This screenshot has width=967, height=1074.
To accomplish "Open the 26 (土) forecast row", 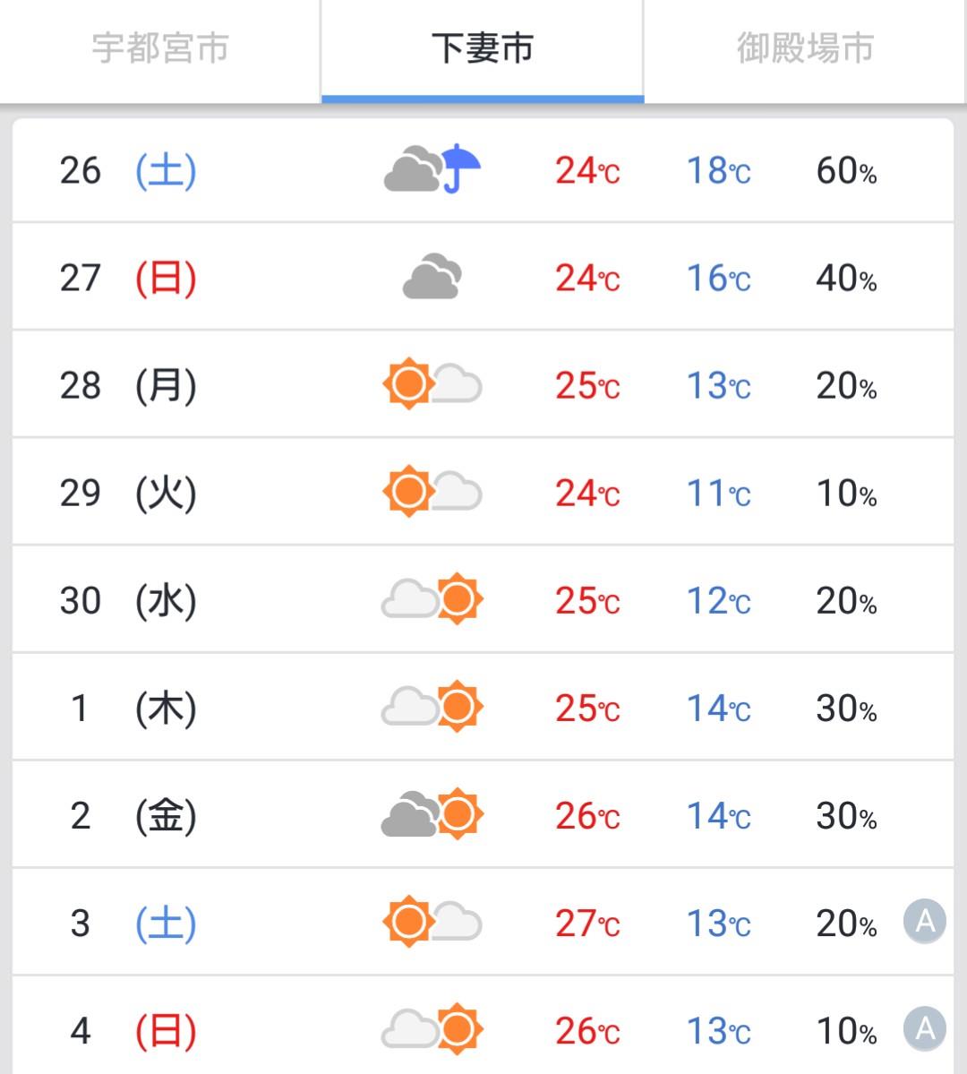I will 483,170.
